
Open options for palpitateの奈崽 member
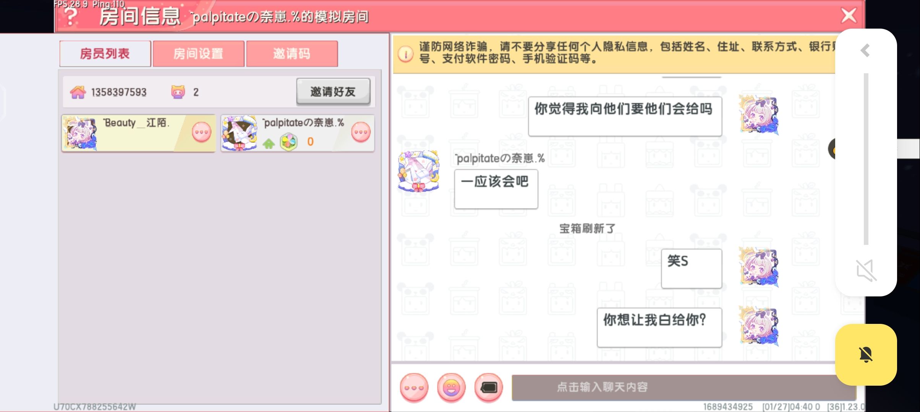coord(361,132)
